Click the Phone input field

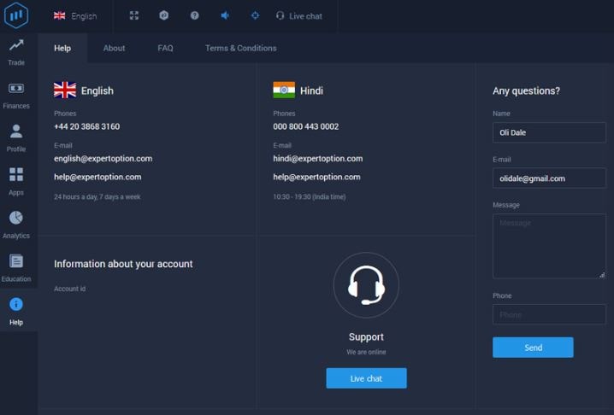(x=549, y=314)
